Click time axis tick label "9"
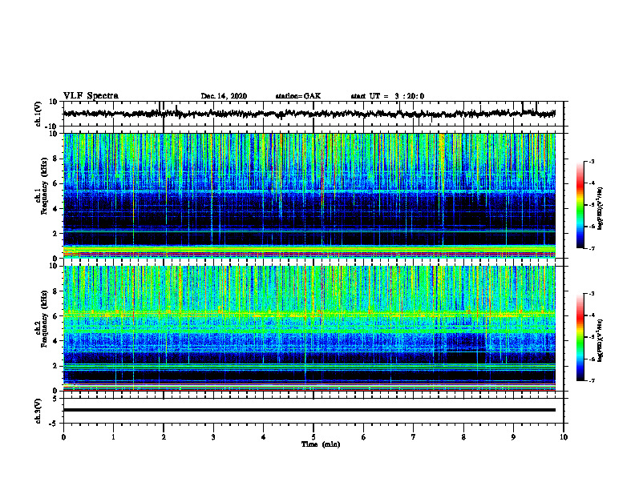 513,437
